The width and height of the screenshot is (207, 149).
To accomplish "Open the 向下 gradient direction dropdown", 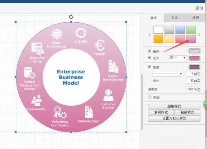I will point(178,57).
